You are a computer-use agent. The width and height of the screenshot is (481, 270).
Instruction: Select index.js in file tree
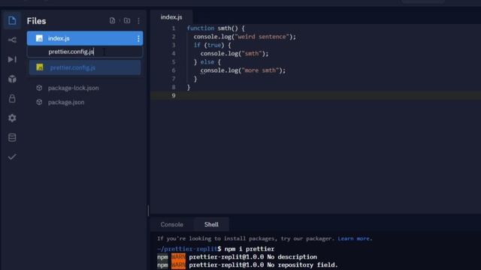(x=85, y=38)
